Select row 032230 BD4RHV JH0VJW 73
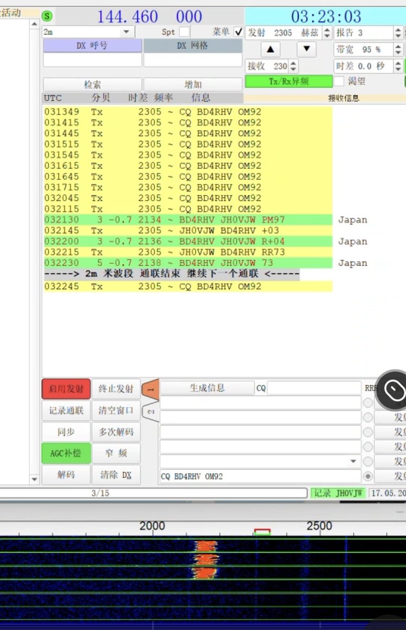 click(188, 263)
